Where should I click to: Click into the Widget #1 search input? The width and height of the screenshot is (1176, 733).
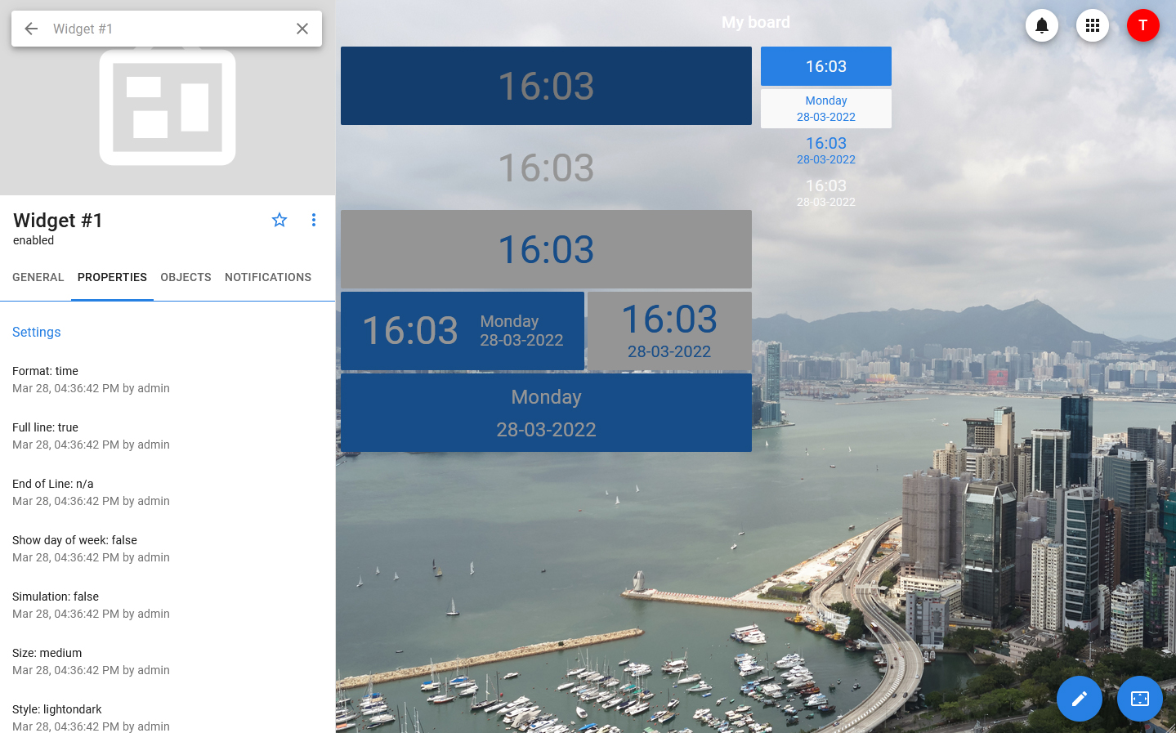click(x=163, y=29)
